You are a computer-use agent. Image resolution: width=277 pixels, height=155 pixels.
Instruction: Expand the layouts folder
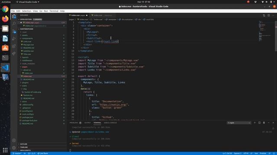(x=25, y=57)
